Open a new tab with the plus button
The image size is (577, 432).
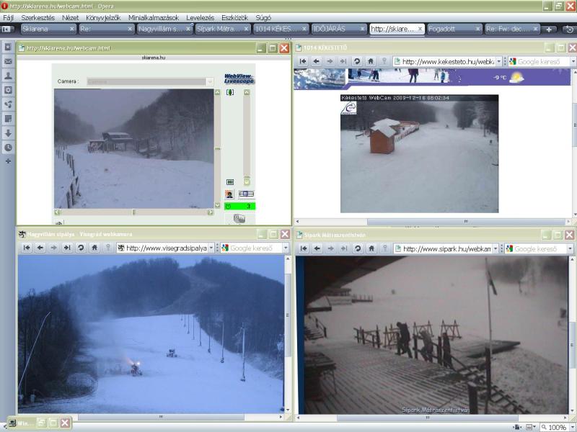click(549, 30)
